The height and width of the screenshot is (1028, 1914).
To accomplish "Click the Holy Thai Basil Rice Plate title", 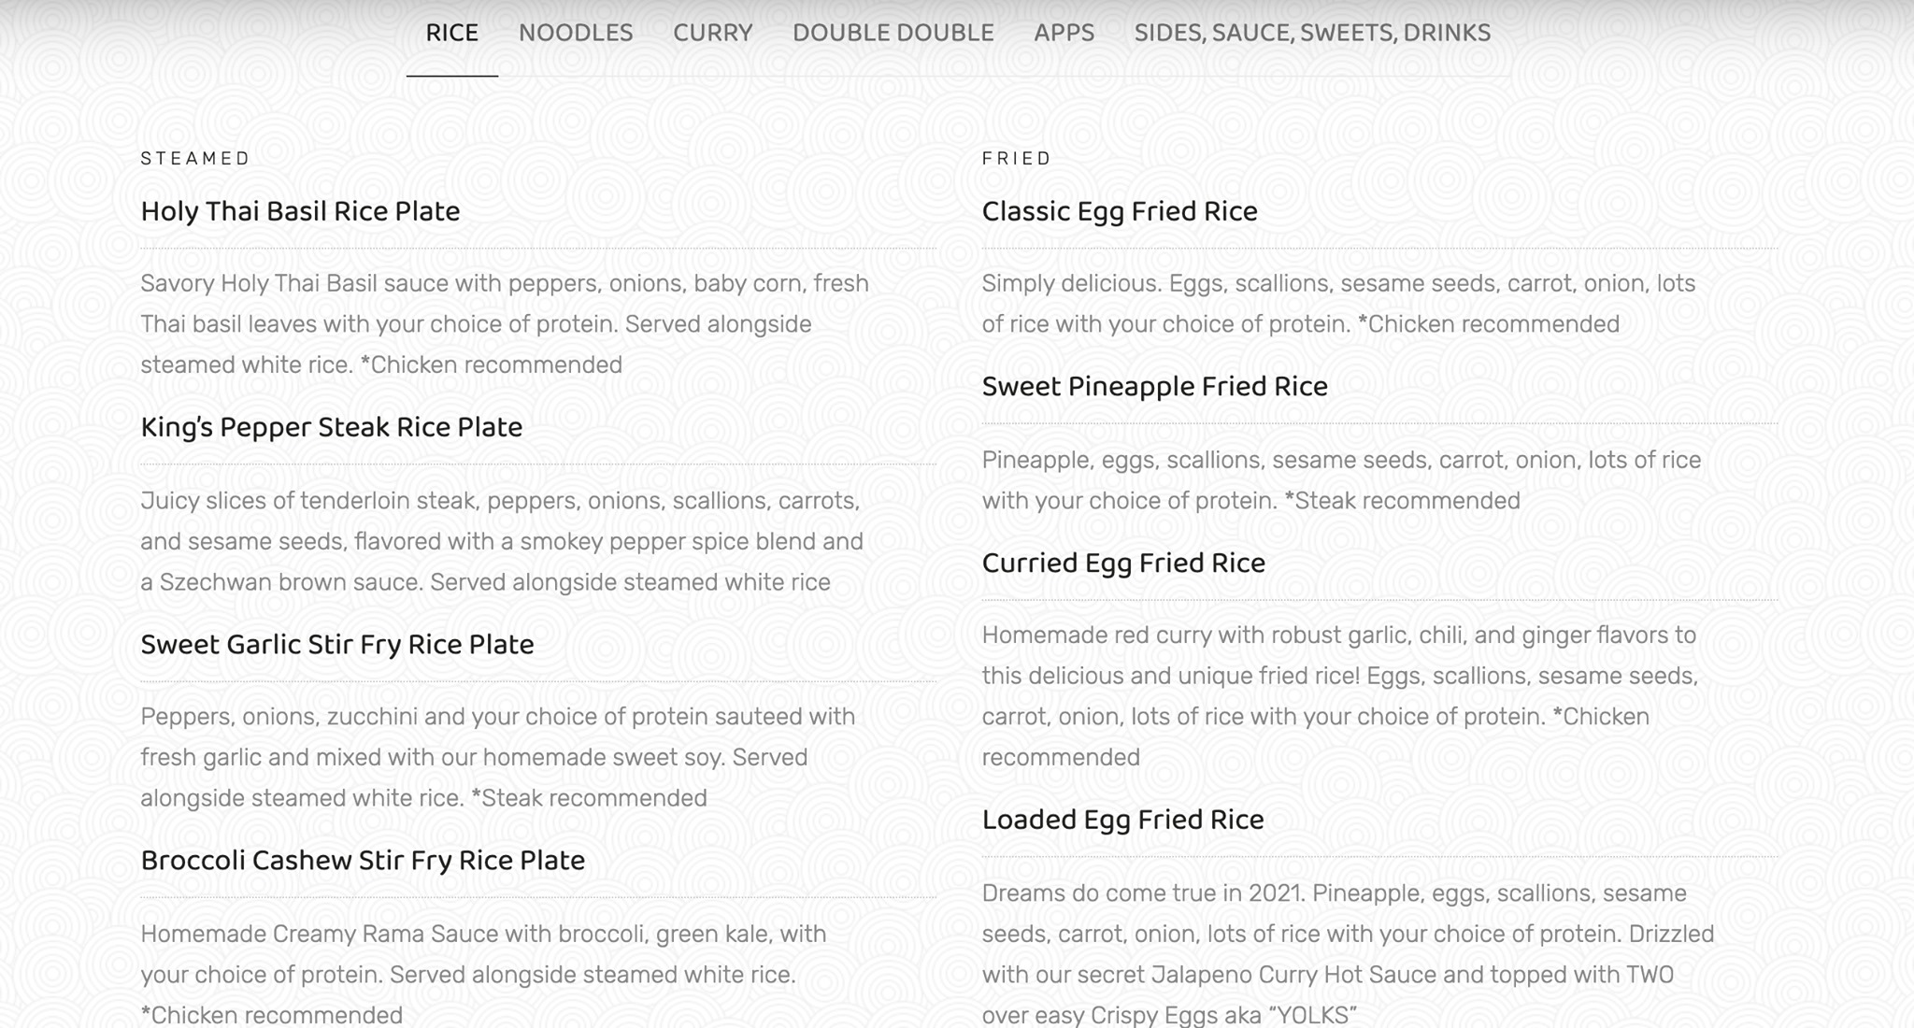I will pos(300,211).
